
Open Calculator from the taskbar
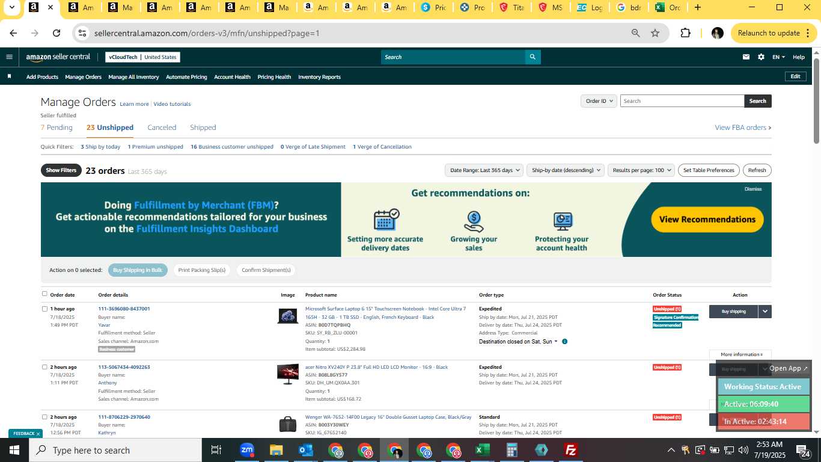(x=512, y=450)
